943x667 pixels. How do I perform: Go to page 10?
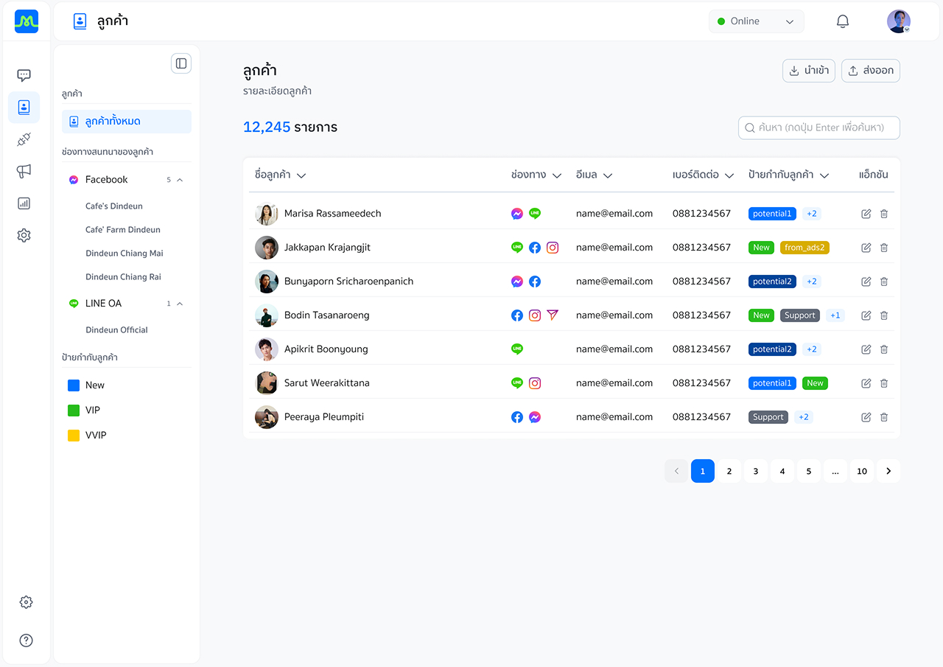coord(862,471)
